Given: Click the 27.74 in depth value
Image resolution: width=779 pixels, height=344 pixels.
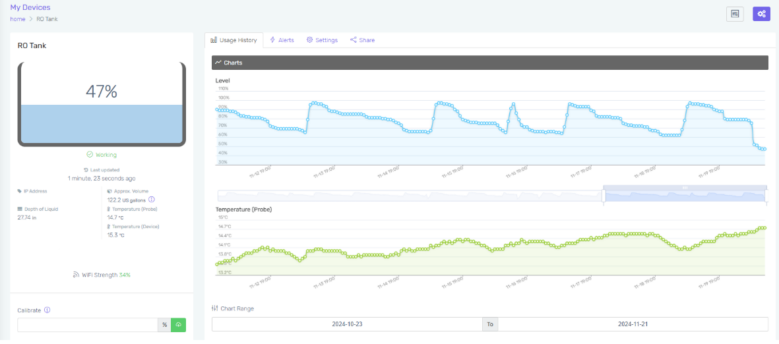Looking at the screenshot, I should point(27,217).
